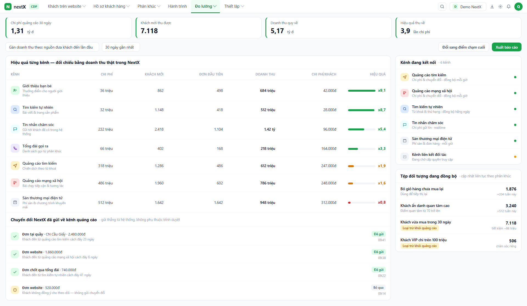Sort by the CHI PHÍ/KHÁCH column header
This screenshot has height=306, width=527.
coord(324,74)
